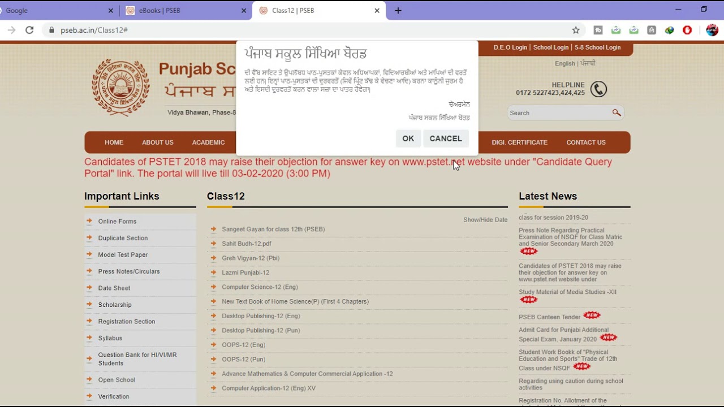
Task: Close the Class12 | PSEB tab
Action: click(x=377, y=11)
